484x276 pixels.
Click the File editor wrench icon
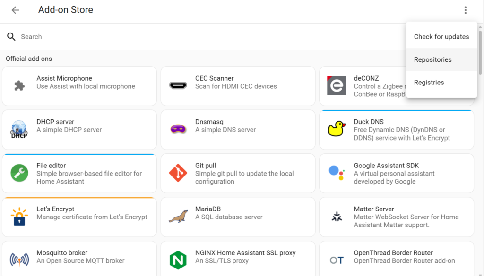point(19,173)
